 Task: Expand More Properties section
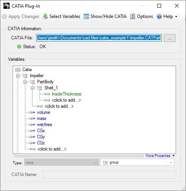click(160, 156)
